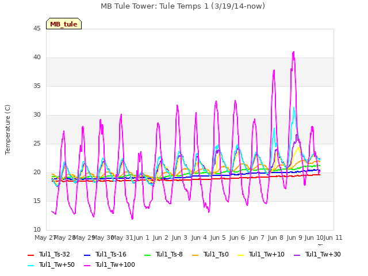
Task: Click the 35 y-axis tick label
Action: coord(37,86)
